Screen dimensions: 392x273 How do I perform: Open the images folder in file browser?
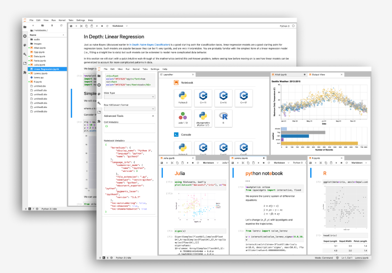pyautogui.click(x=47, y=44)
